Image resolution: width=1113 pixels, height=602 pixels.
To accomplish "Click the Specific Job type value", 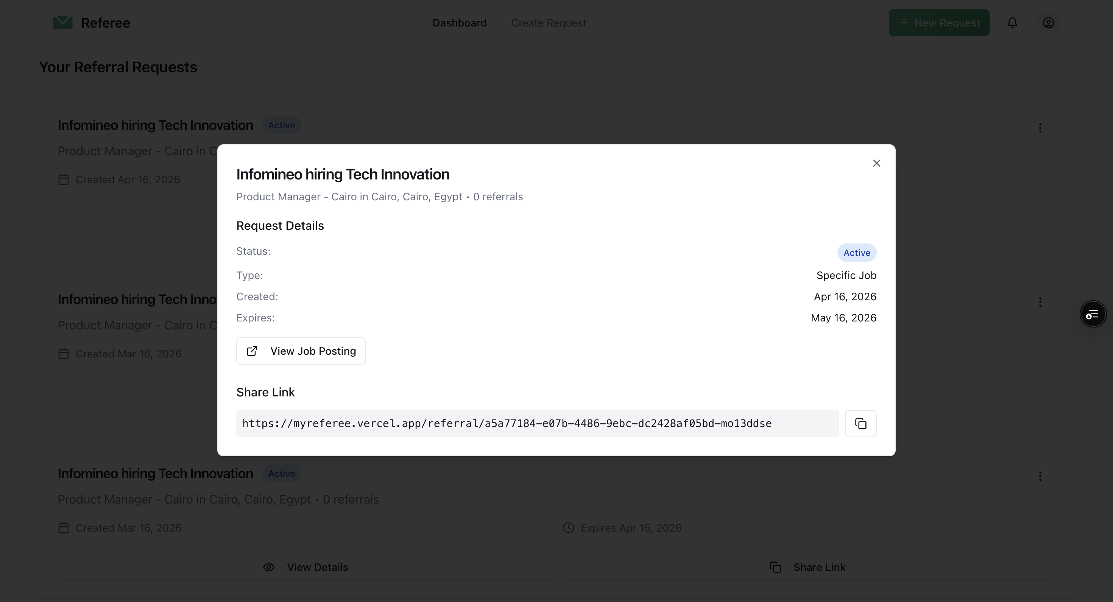I will pos(846,275).
